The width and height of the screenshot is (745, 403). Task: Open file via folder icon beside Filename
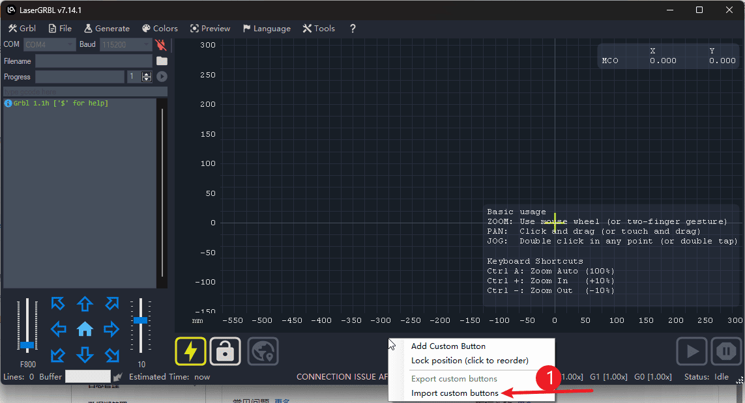coord(162,61)
